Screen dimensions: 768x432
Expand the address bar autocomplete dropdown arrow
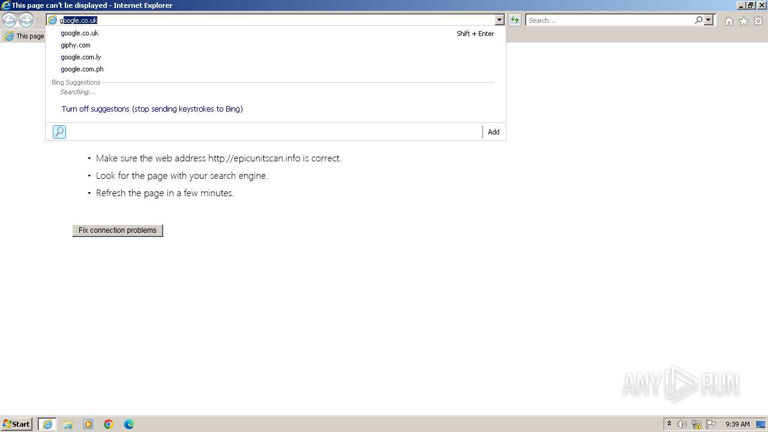[499, 20]
